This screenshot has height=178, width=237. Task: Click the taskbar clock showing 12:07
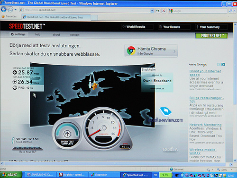pos(231,176)
